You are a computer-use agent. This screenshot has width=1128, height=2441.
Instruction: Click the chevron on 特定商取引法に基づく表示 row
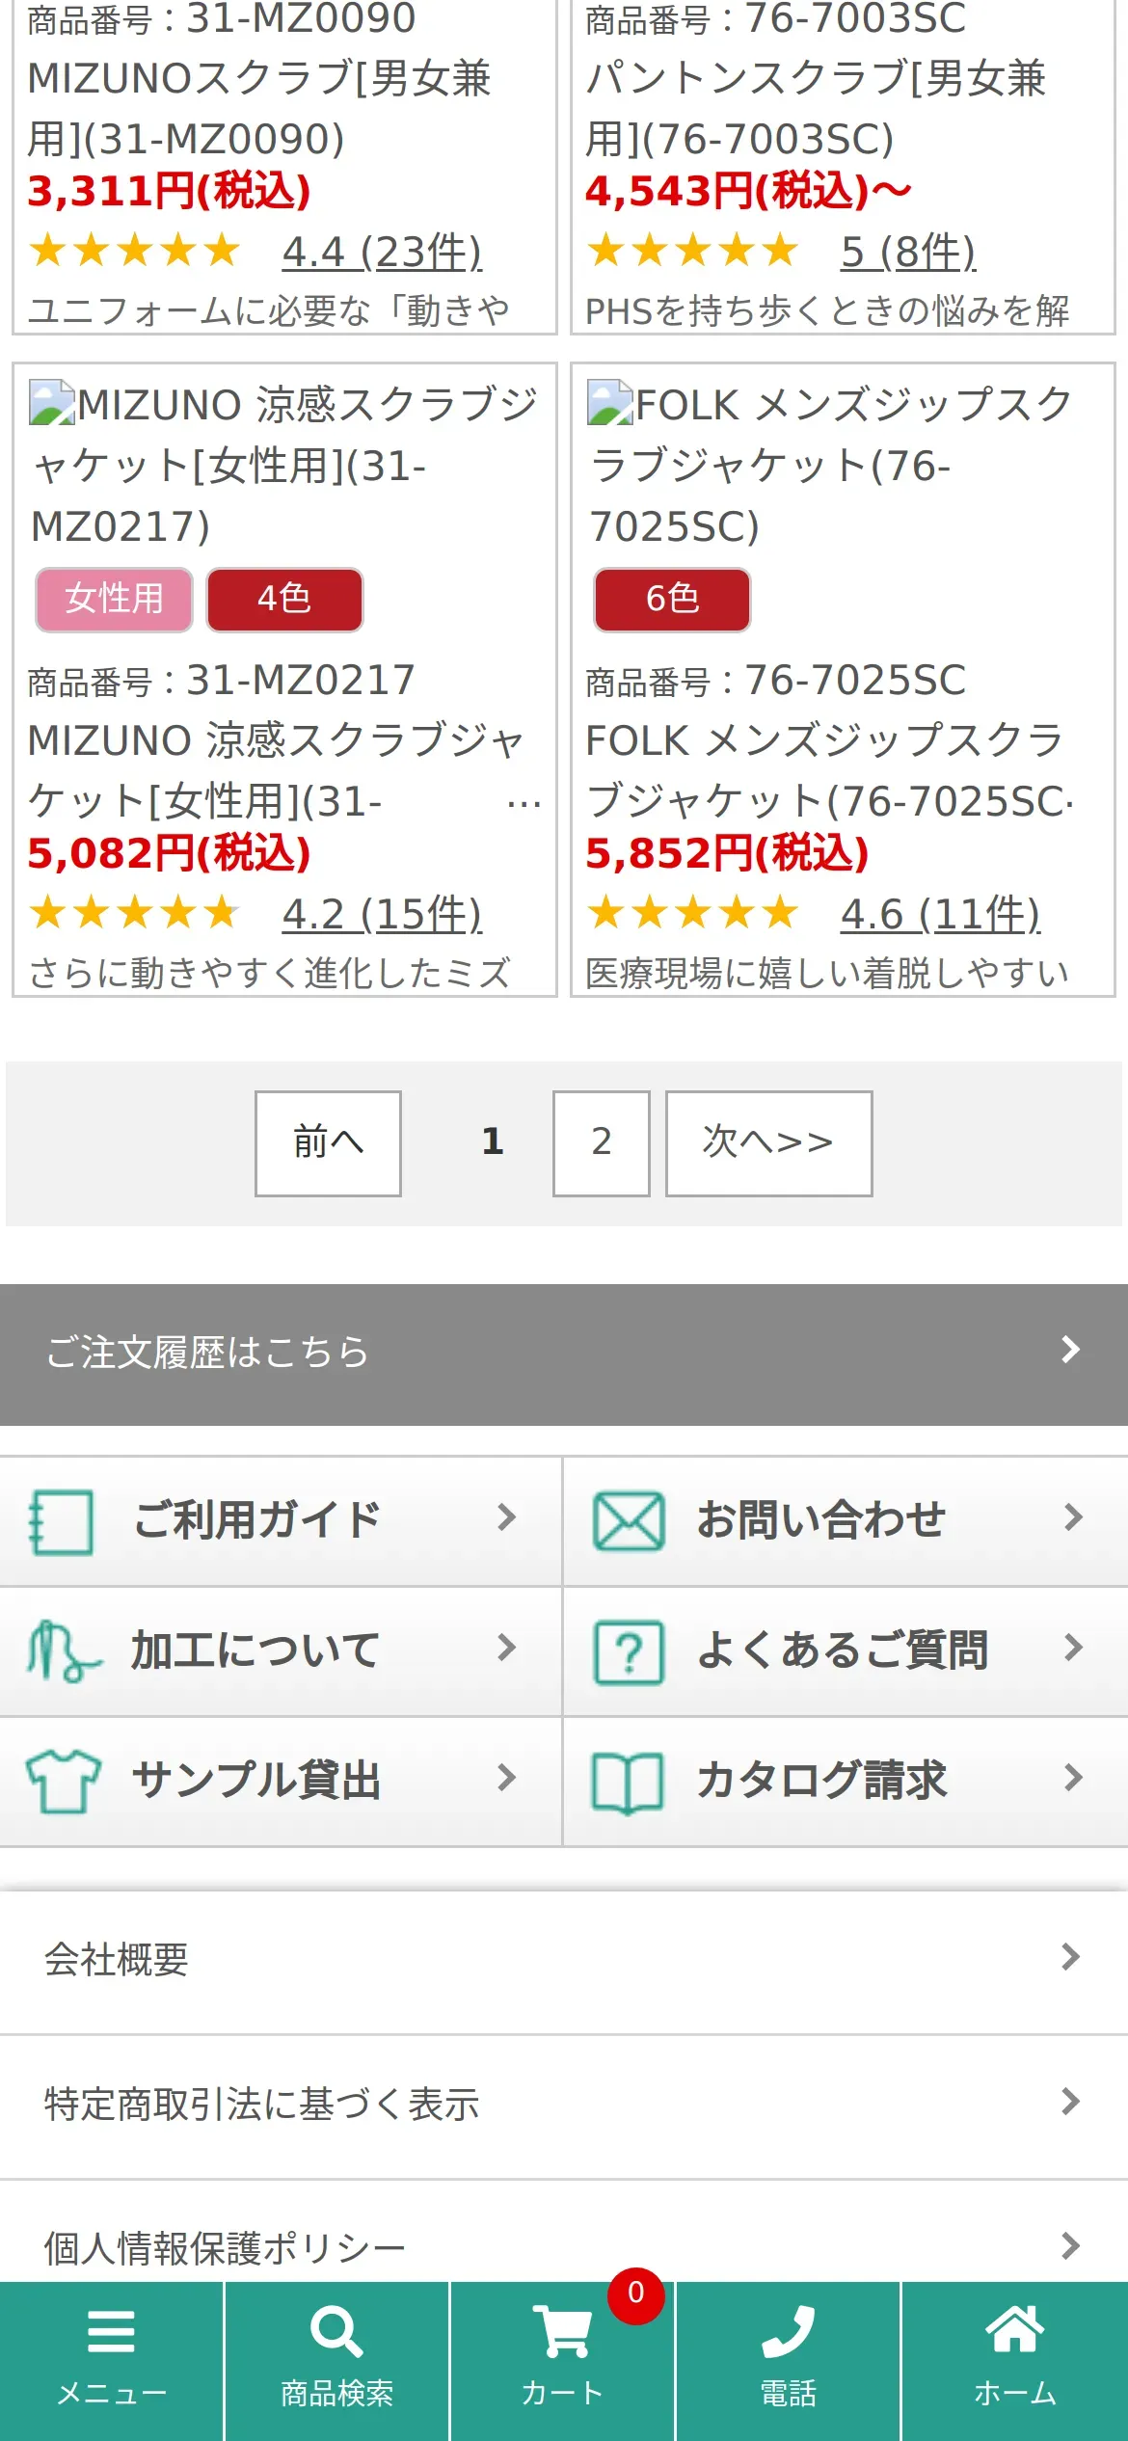[x=1070, y=2101]
